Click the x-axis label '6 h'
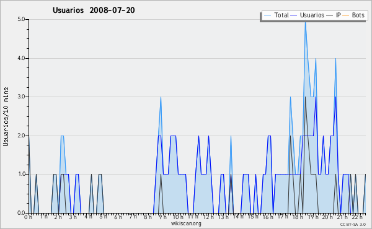Image resolution: width=372 pixels, height=229 pixels. coord(118,217)
